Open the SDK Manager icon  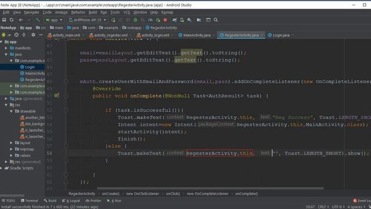click(x=190, y=20)
